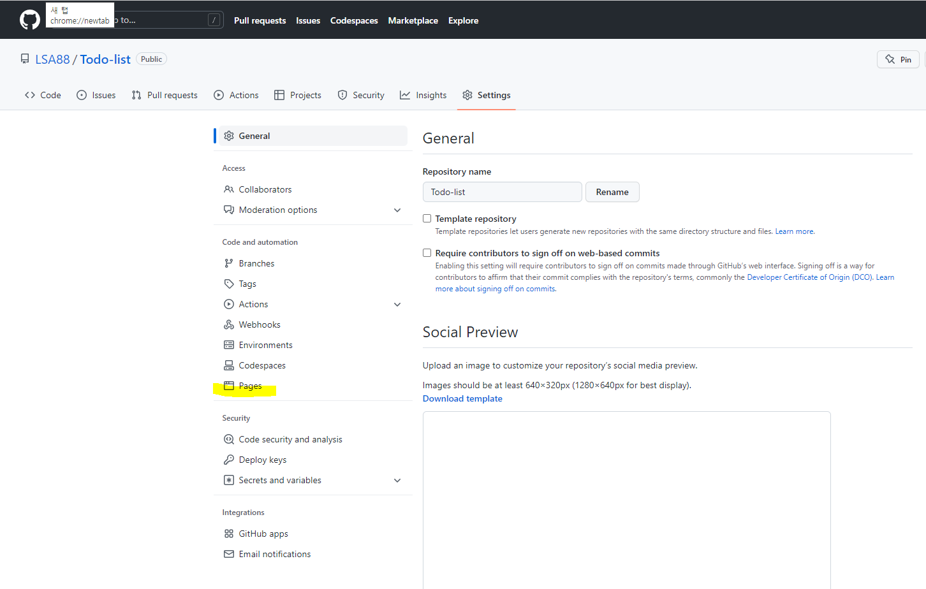Viewport: 926px width, 589px height.
Task: Open the 'more about signing off on commits' link
Action: click(496, 289)
